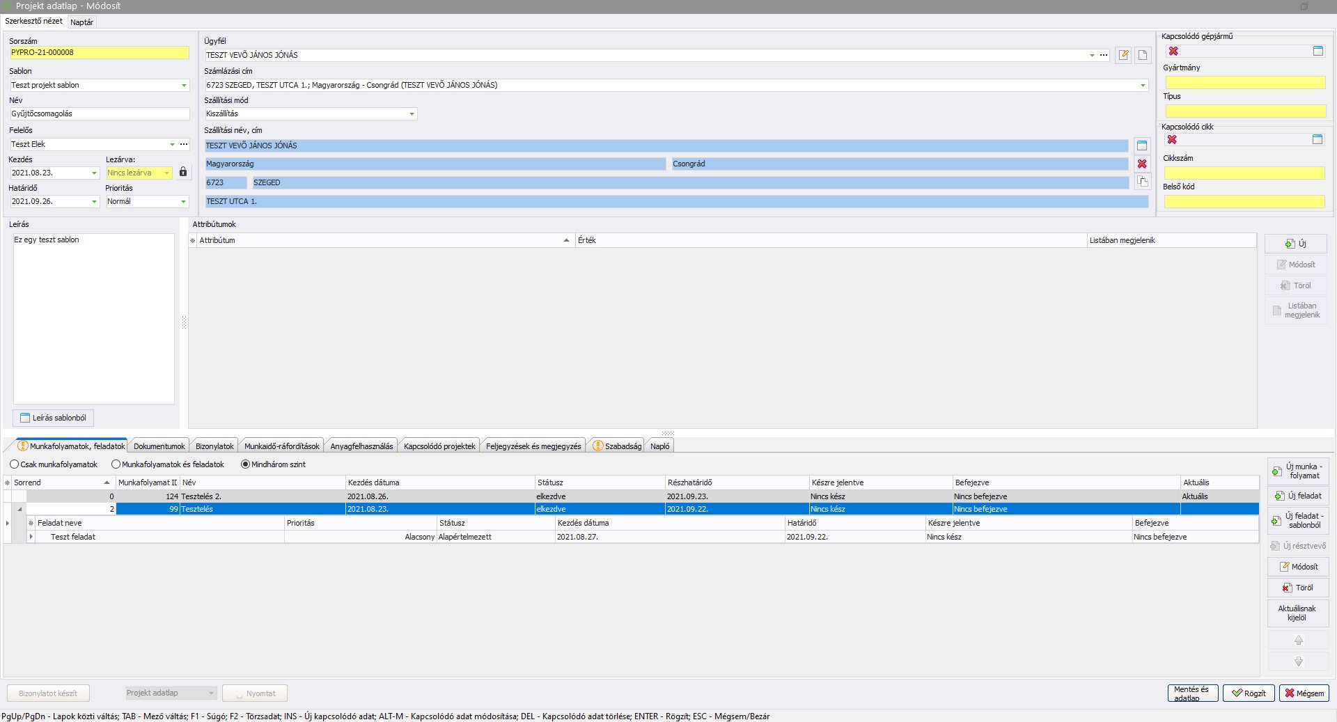This screenshot has width=1337, height=722.
Task: Click the new document icon beside Ügyfél
Action: [x=1143, y=55]
